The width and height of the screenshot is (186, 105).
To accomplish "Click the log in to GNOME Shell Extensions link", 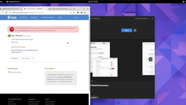I will (60, 78).
